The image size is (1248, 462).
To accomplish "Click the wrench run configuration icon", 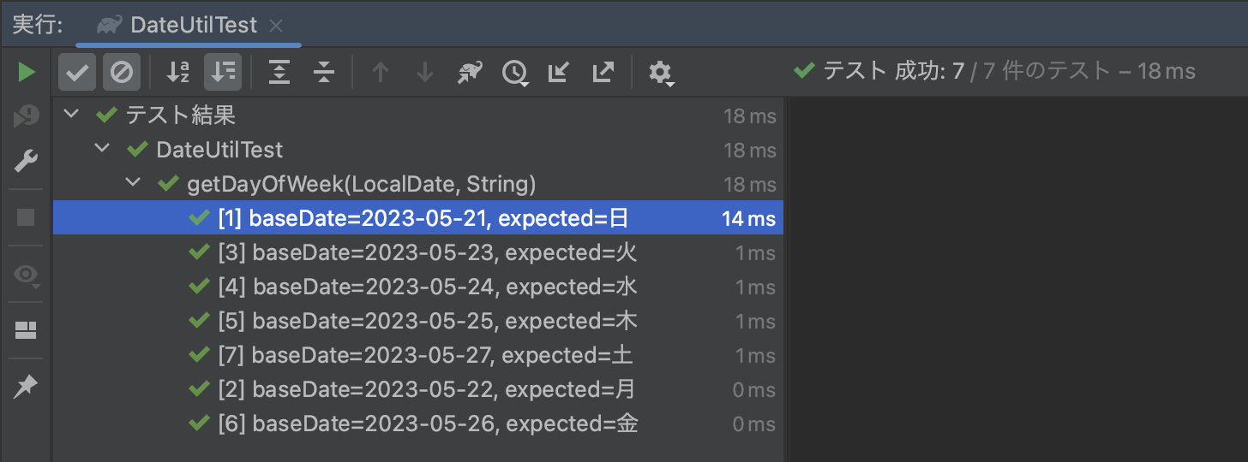I will tap(27, 160).
